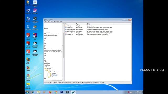Select the PromotedIconCache registry value
The height and width of the screenshot is (94, 168).
click(x=71, y=33)
